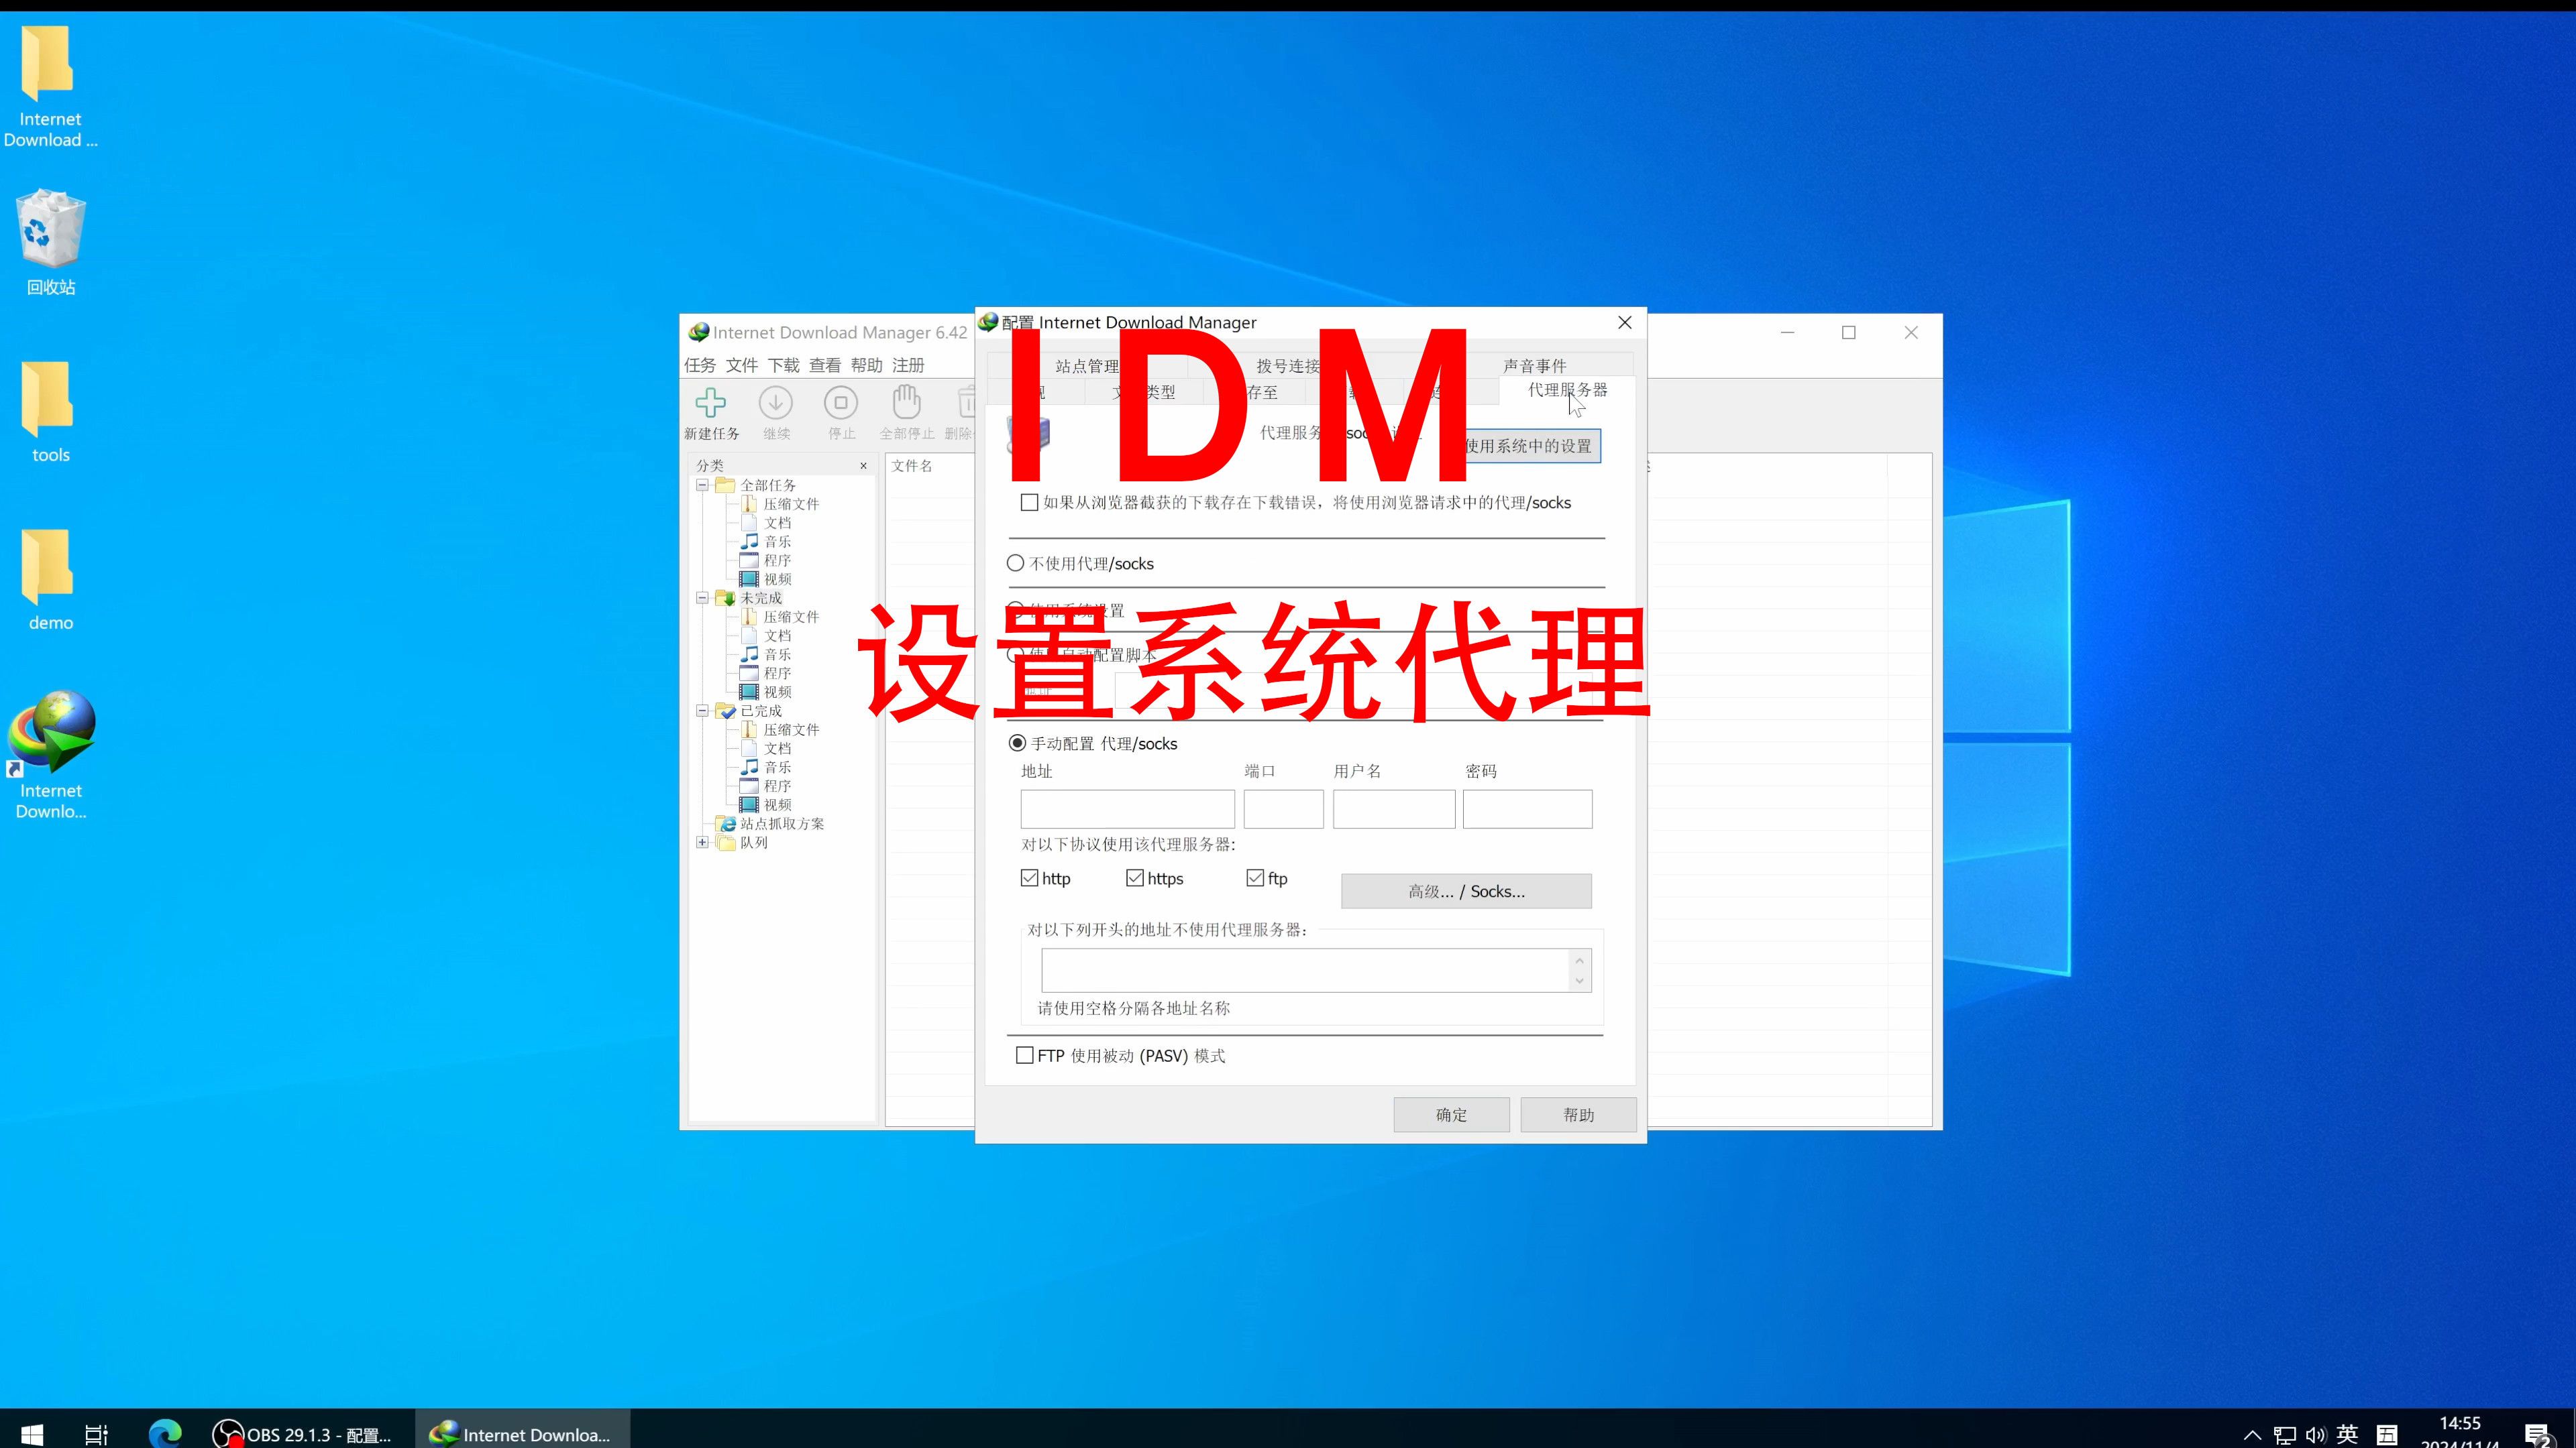
Task: Open Task View on the taskbar
Action: coord(96,1434)
